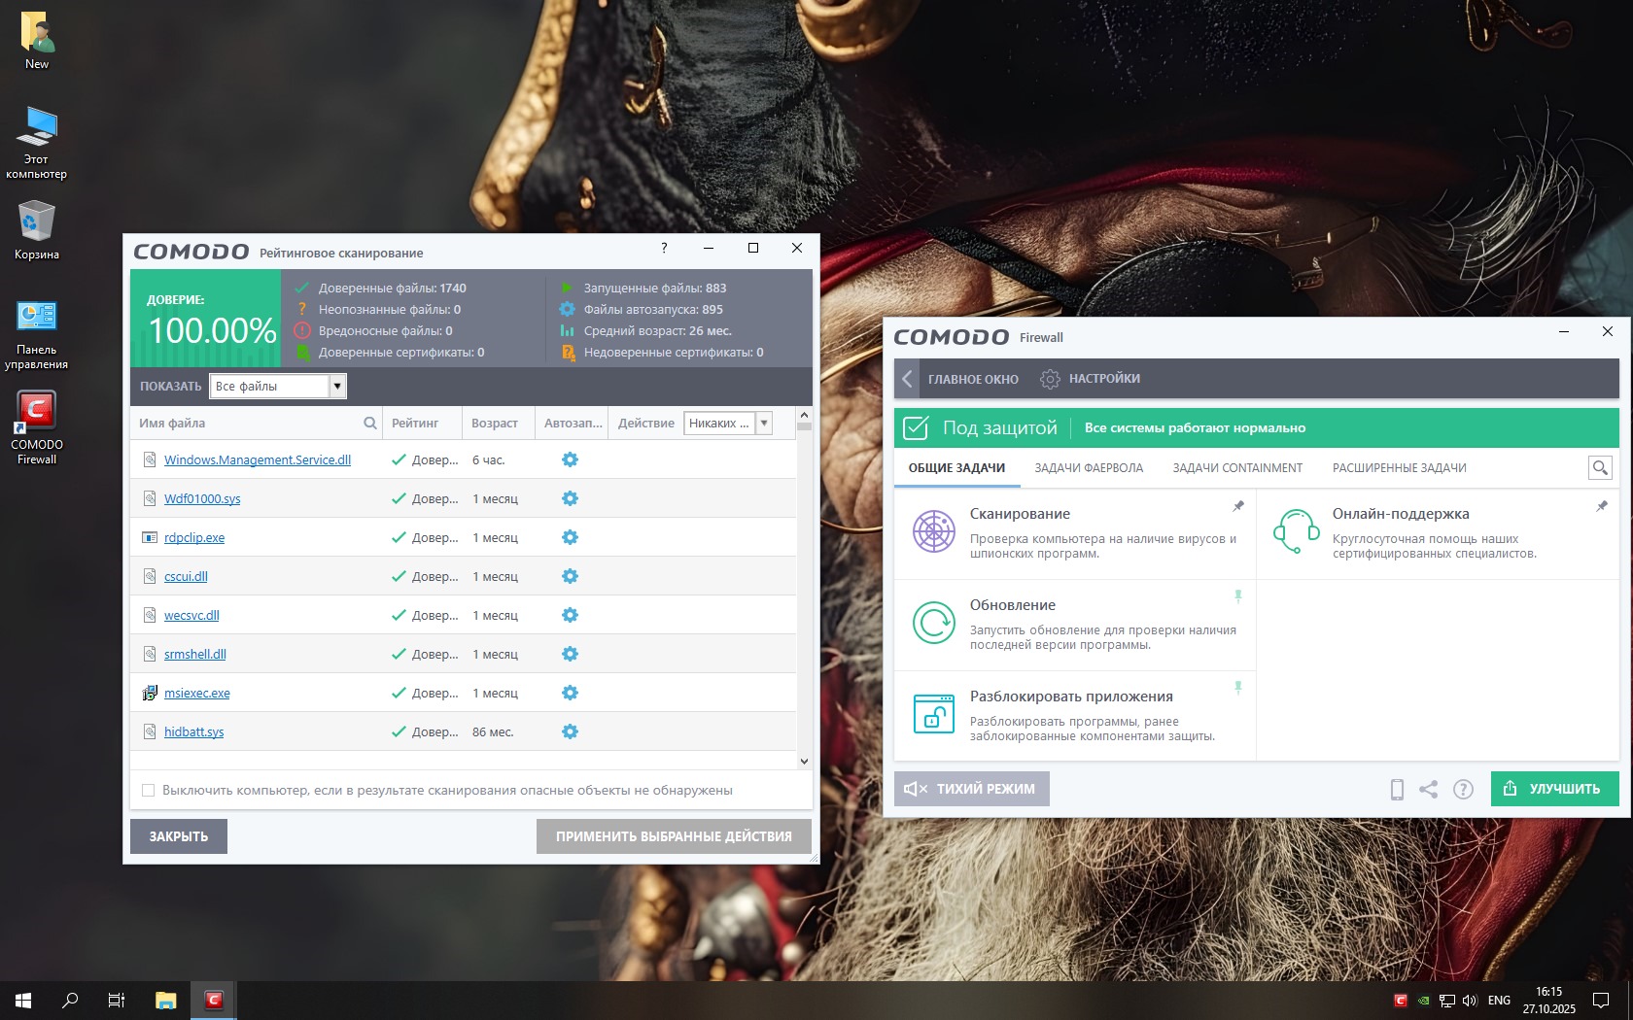The width and height of the screenshot is (1633, 1020).
Task: Open the Wdf01000.sys file link
Action: tap(202, 498)
